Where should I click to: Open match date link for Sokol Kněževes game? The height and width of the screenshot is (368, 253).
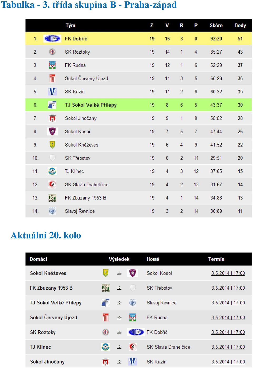pyautogui.click(x=228, y=273)
